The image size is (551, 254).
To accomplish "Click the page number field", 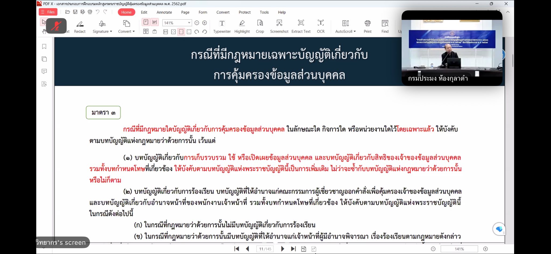I will click(x=265, y=249).
